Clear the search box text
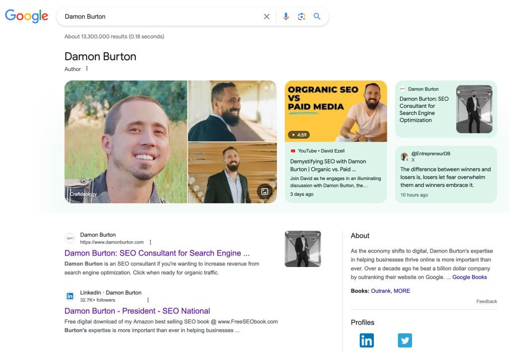This screenshot has width=509, height=352. [x=266, y=16]
